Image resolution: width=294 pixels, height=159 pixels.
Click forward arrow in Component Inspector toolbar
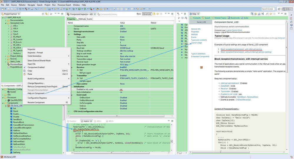point(161,14)
